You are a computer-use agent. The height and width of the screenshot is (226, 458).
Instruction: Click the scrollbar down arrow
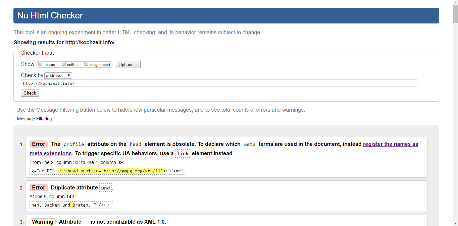[455, 223]
